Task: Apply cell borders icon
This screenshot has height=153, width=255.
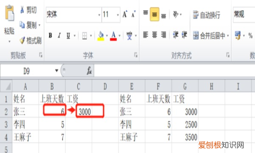Action: pyautogui.click(x=85, y=36)
